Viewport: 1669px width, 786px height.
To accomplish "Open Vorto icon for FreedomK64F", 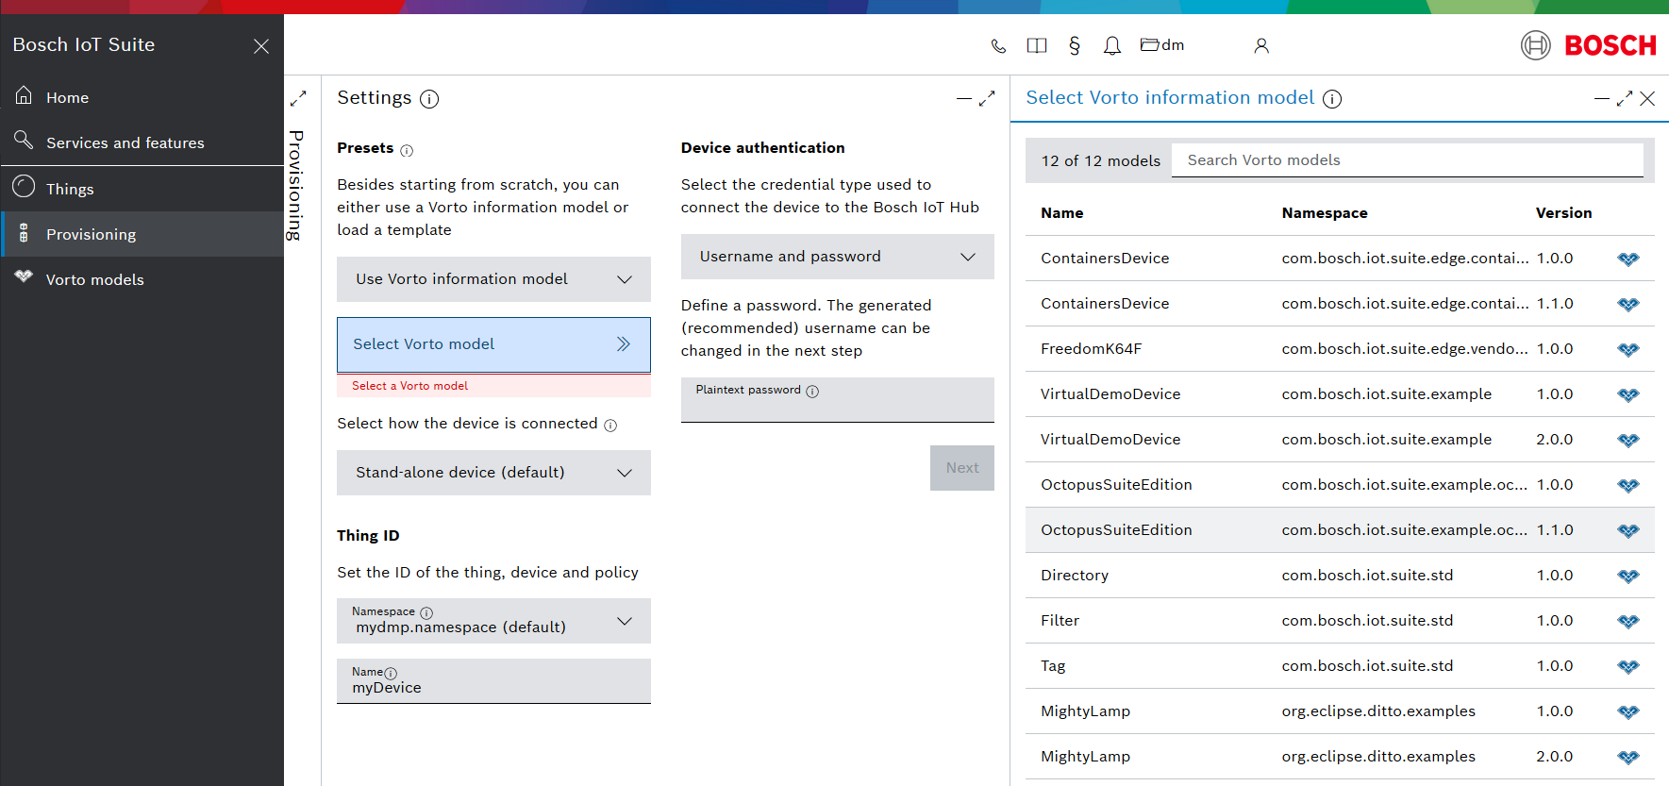I will [x=1628, y=349].
